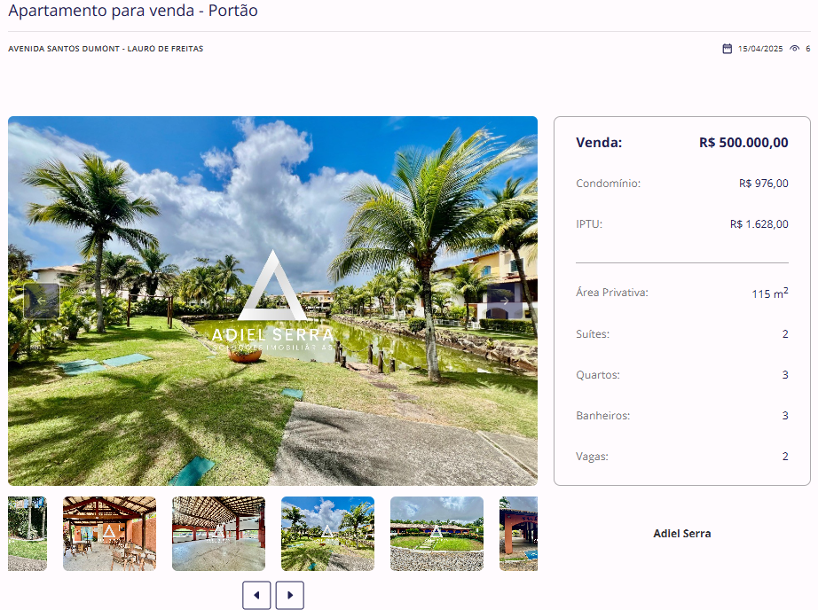Click the Área Privativa 115 m² value

pyautogui.click(x=770, y=293)
